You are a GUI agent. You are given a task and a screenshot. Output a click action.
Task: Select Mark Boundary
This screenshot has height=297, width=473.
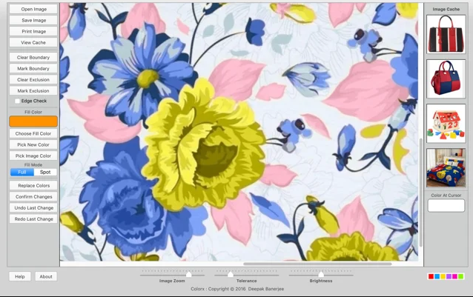pyautogui.click(x=33, y=68)
